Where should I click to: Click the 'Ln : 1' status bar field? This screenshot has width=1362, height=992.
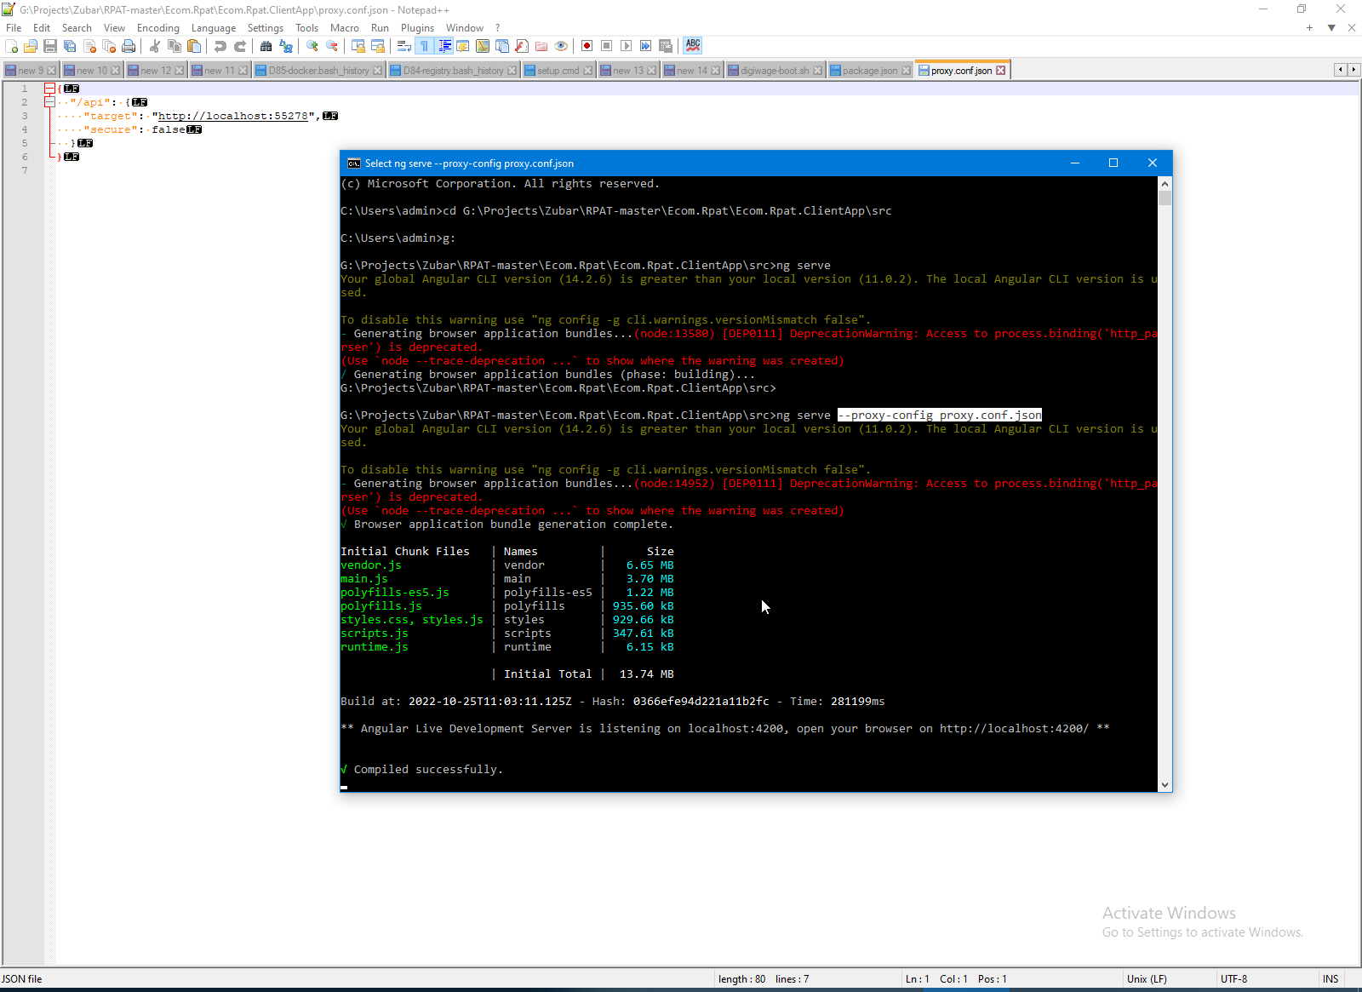pyautogui.click(x=917, y=979)
